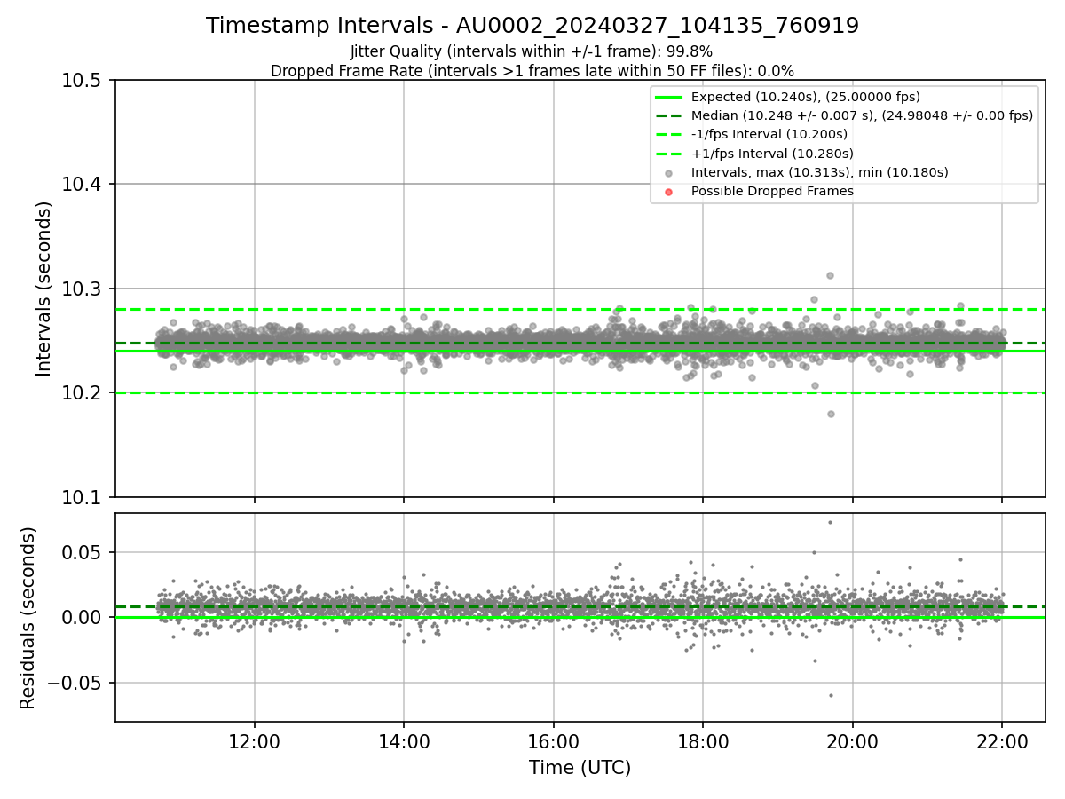Image resolution: width=1065 pixels, height=799 pixels.
Task: Click the 'Time (UTC)' x-axis label
Action: (580, 768)
